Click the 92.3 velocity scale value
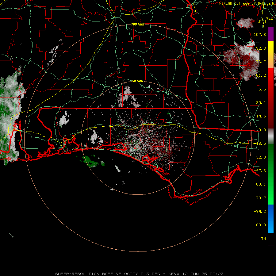The width and height of the screenshot is (276, 276). coord(261,48)
